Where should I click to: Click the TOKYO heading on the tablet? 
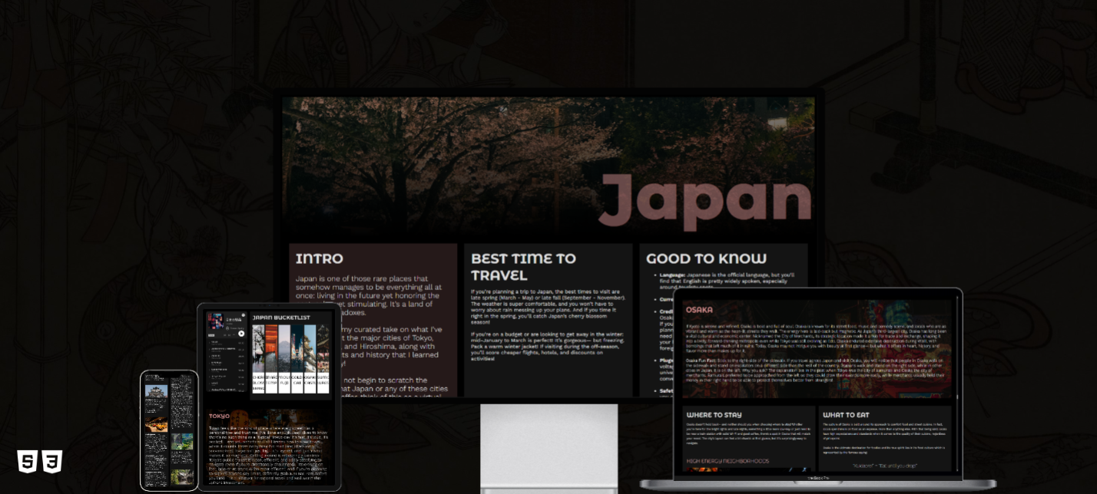pyautogui.click(x=219, y=416)
